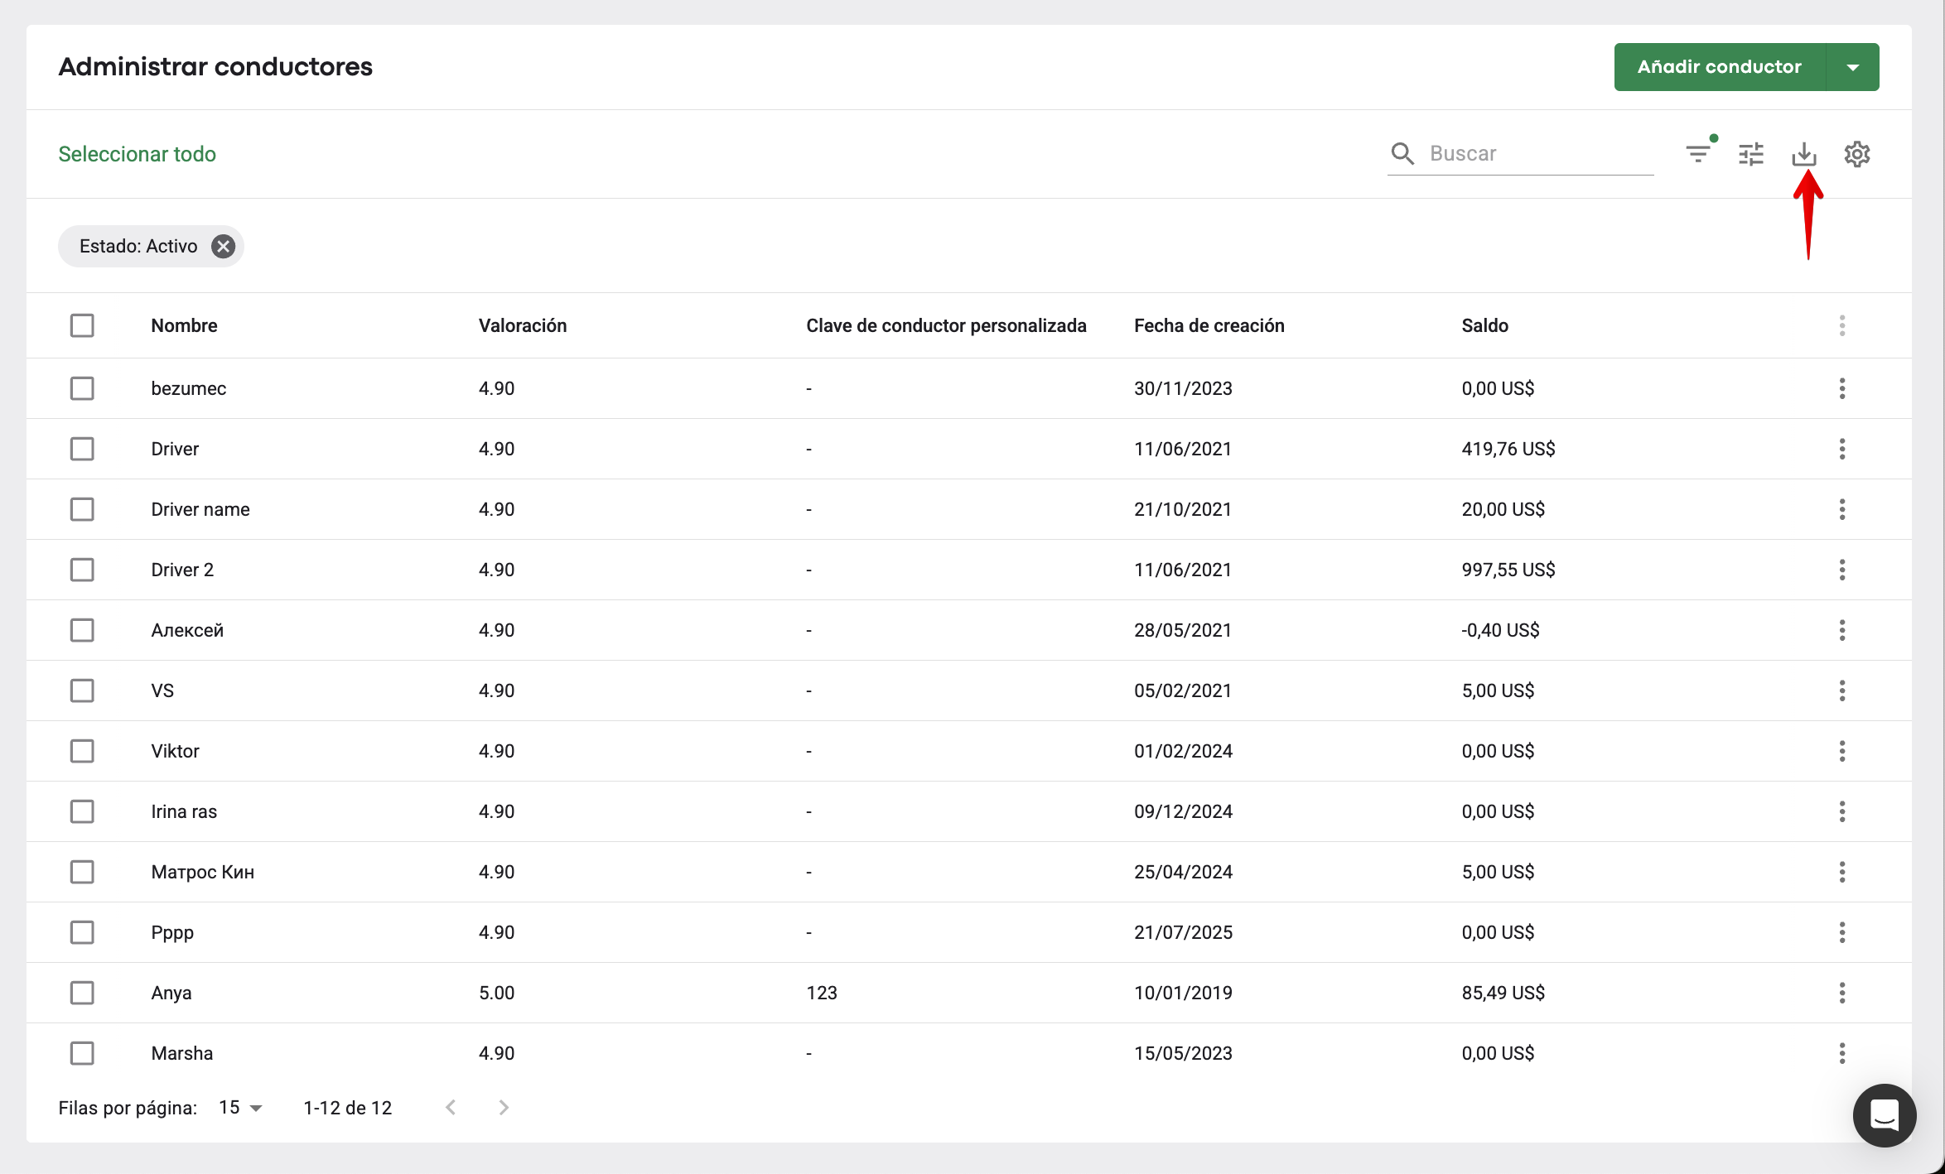Sort by the Valoración column header
The image size is (1945, 1174).
(x=522, y=325)
